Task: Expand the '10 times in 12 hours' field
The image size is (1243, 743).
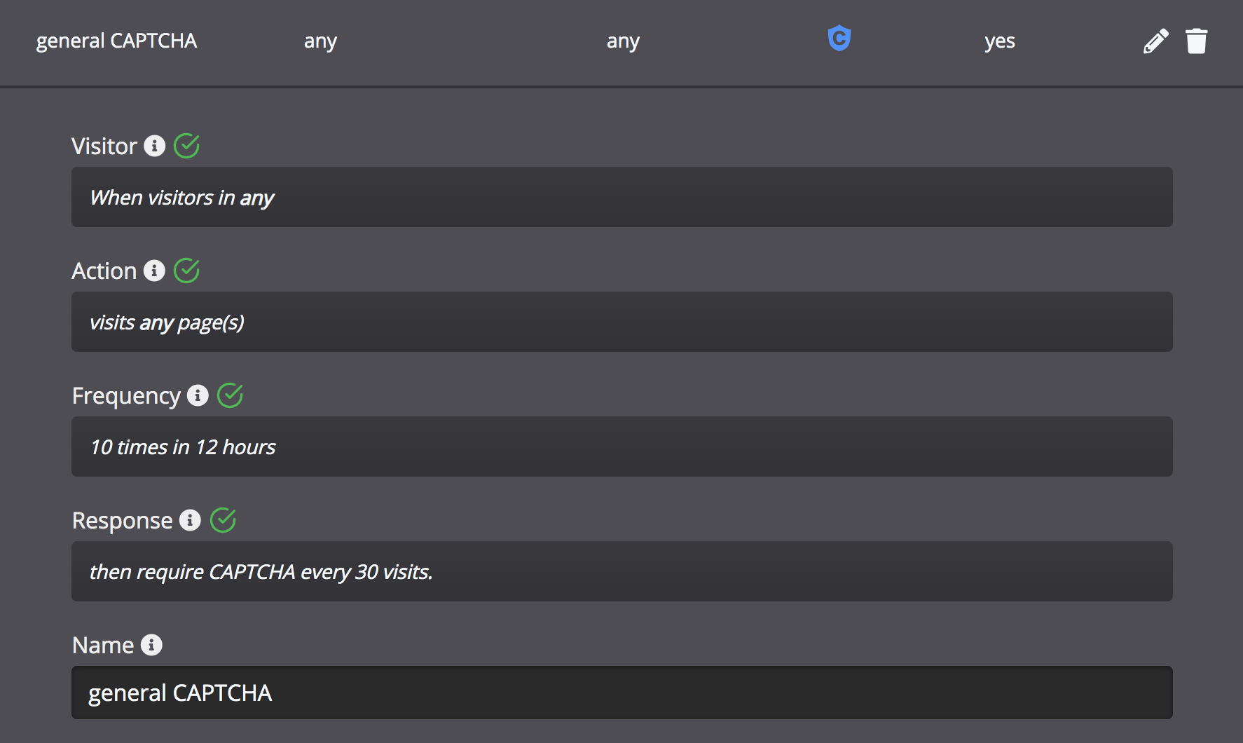Action: pos(622,447)
